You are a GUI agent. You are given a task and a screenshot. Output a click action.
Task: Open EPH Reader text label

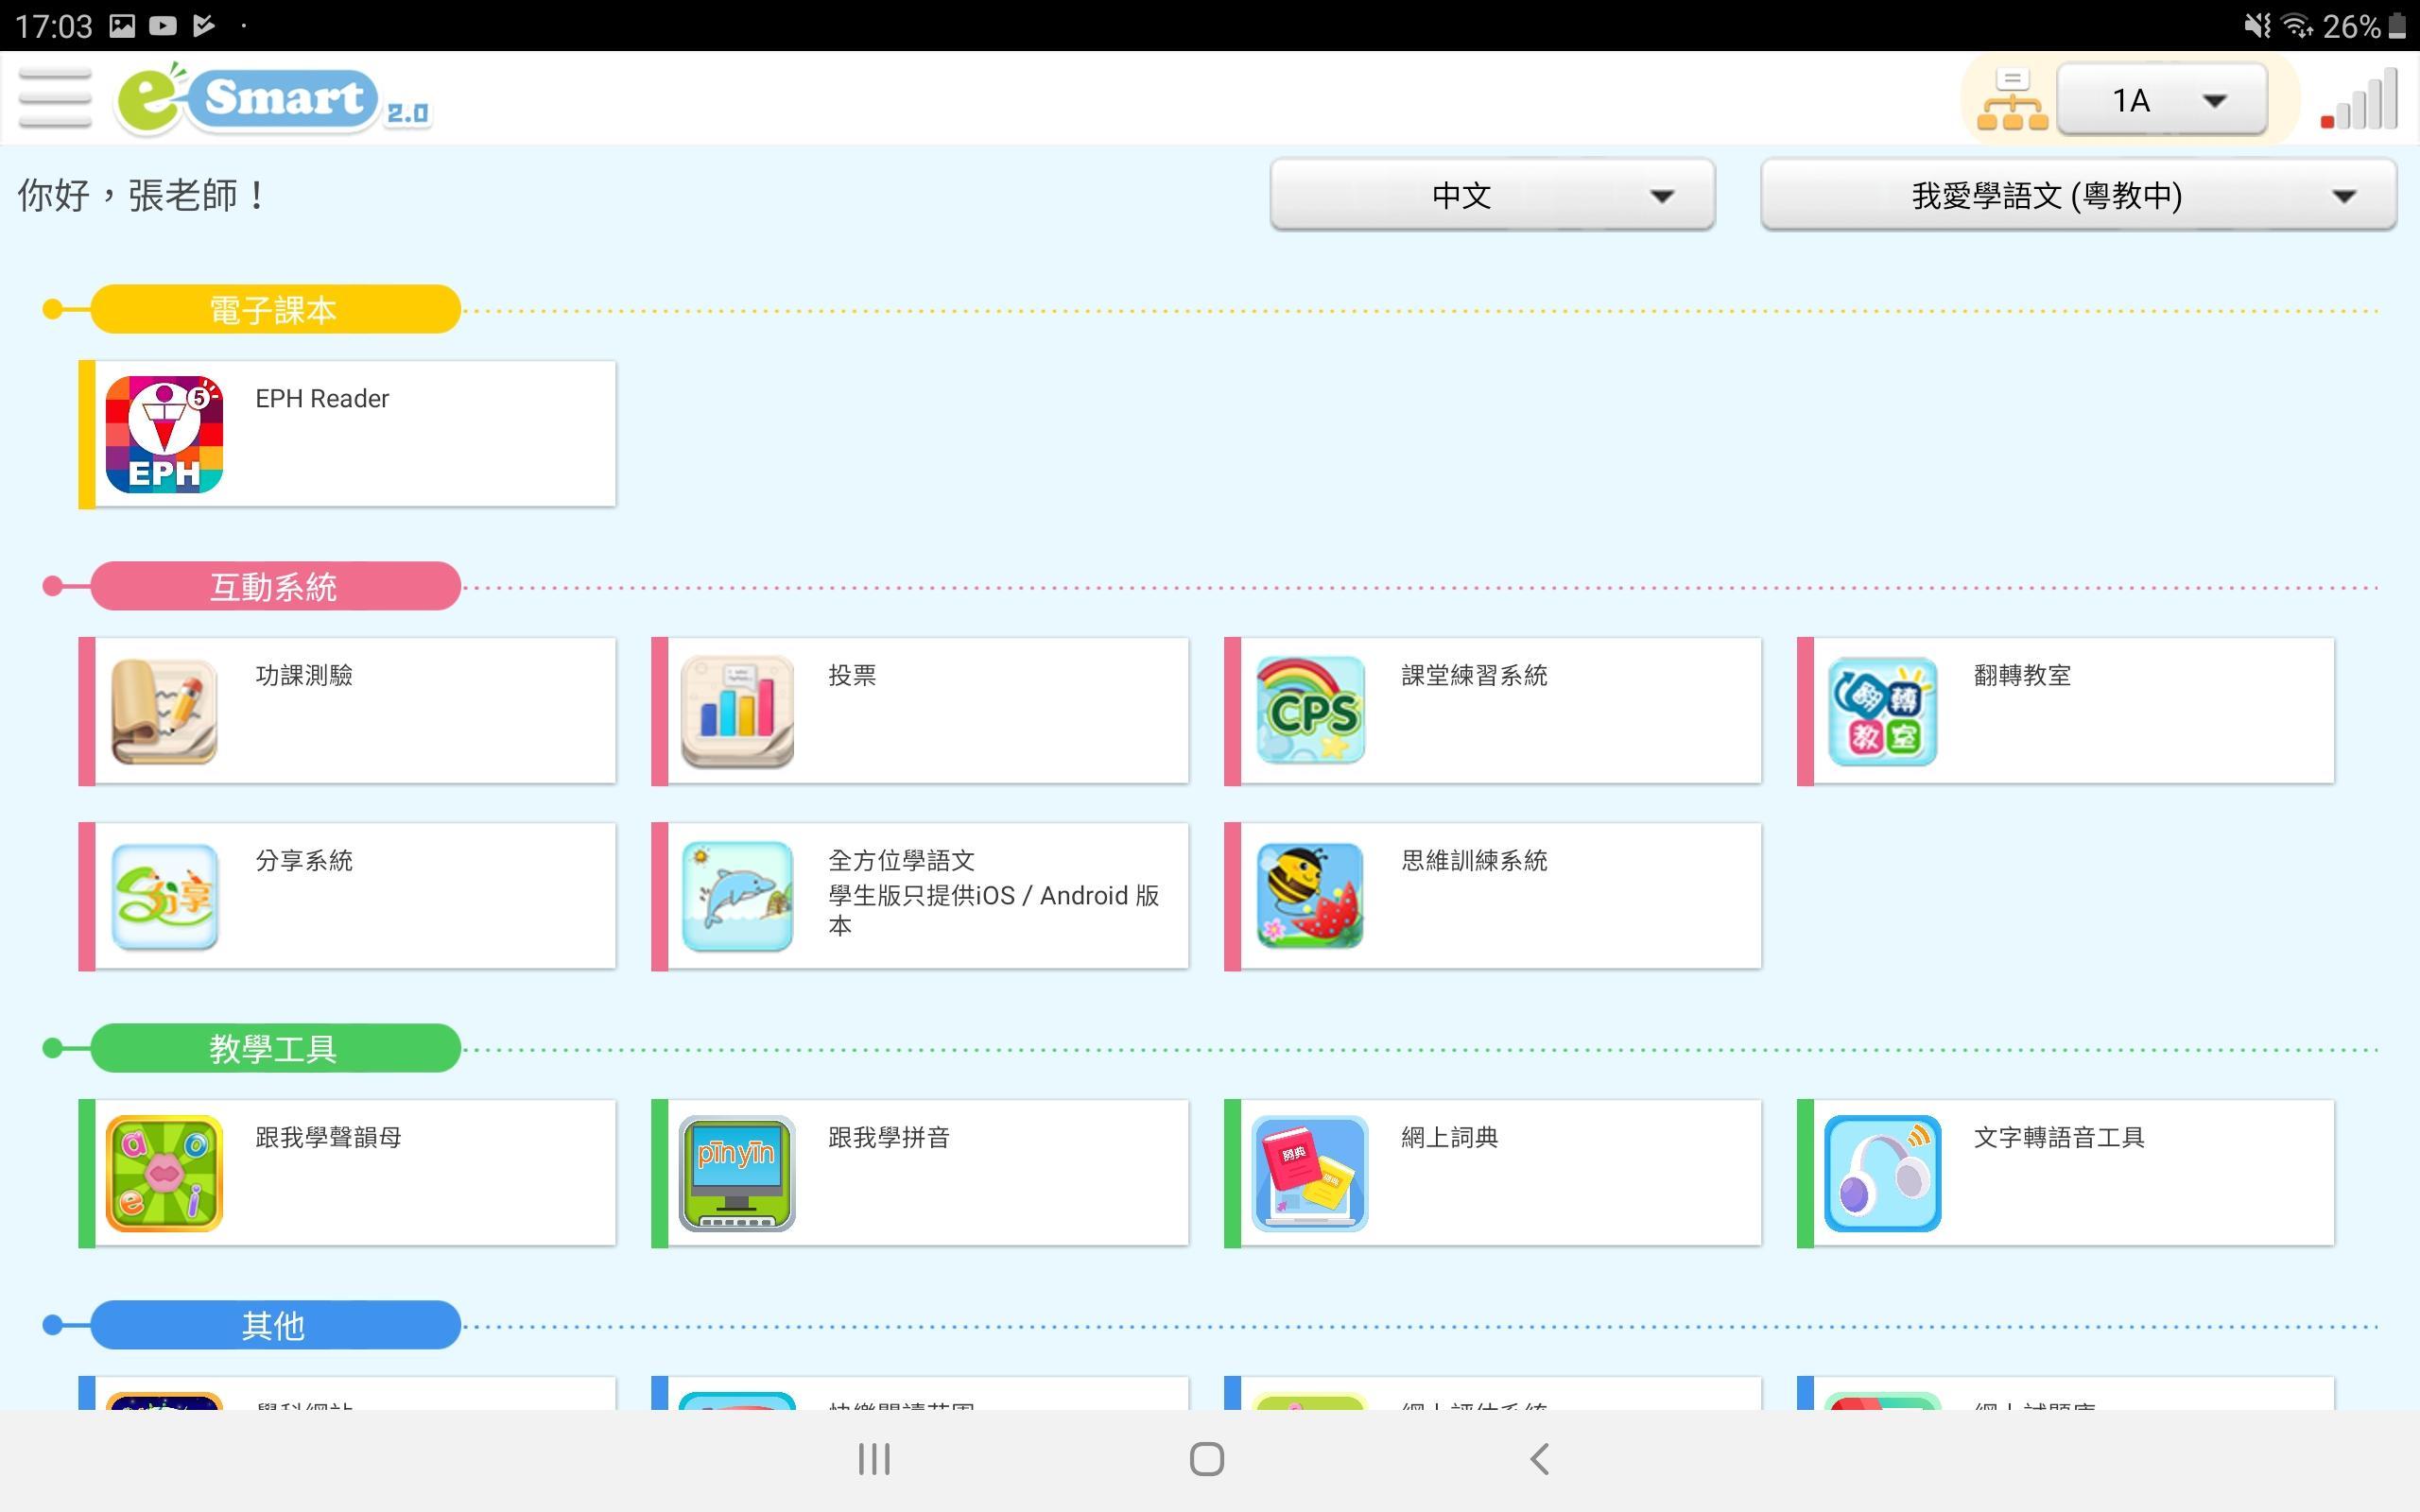click(x=322, y=399)
